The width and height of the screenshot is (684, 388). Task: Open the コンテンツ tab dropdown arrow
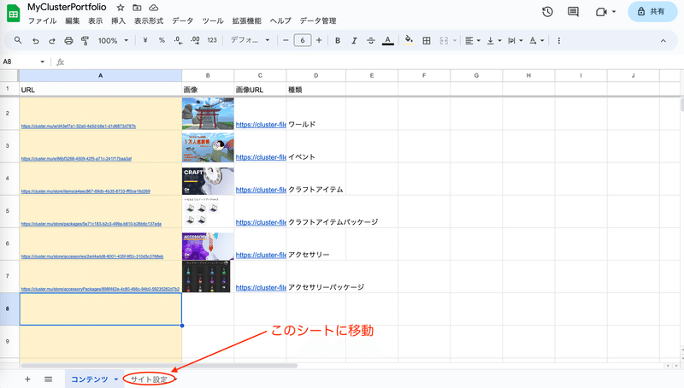(x=116, y=379)
